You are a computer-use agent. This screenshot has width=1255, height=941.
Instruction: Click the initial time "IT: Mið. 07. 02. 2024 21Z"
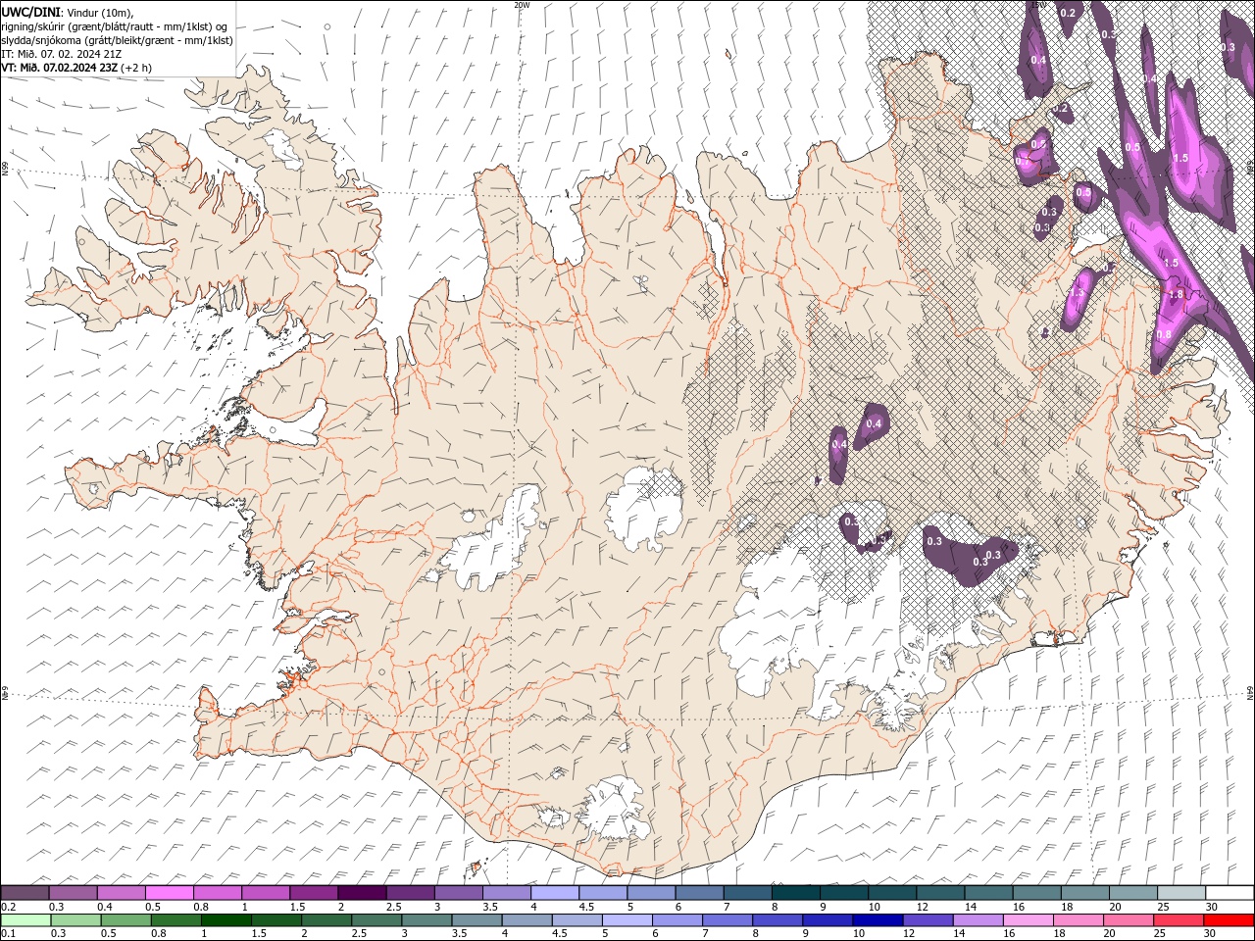point(63,54)
